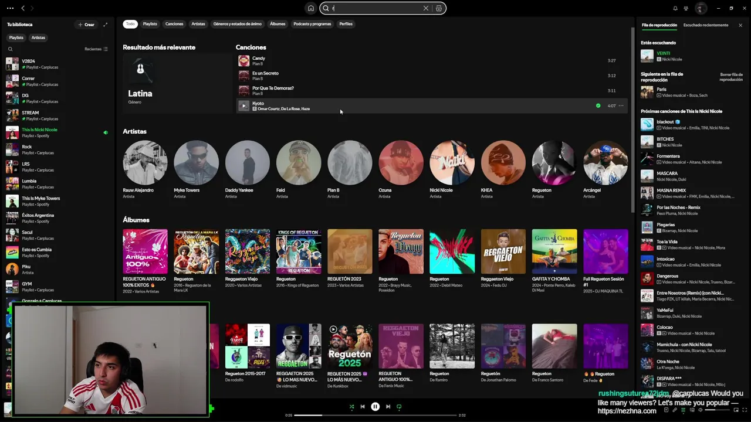751x422 pixels.
Task: Create a new playlist with the Crear button
Action: [x=86, y=25]
